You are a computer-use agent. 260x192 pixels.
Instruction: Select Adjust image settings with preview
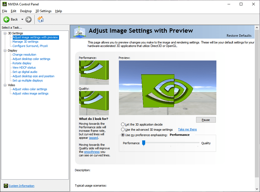pyautogui.click(x=35, y=37)
